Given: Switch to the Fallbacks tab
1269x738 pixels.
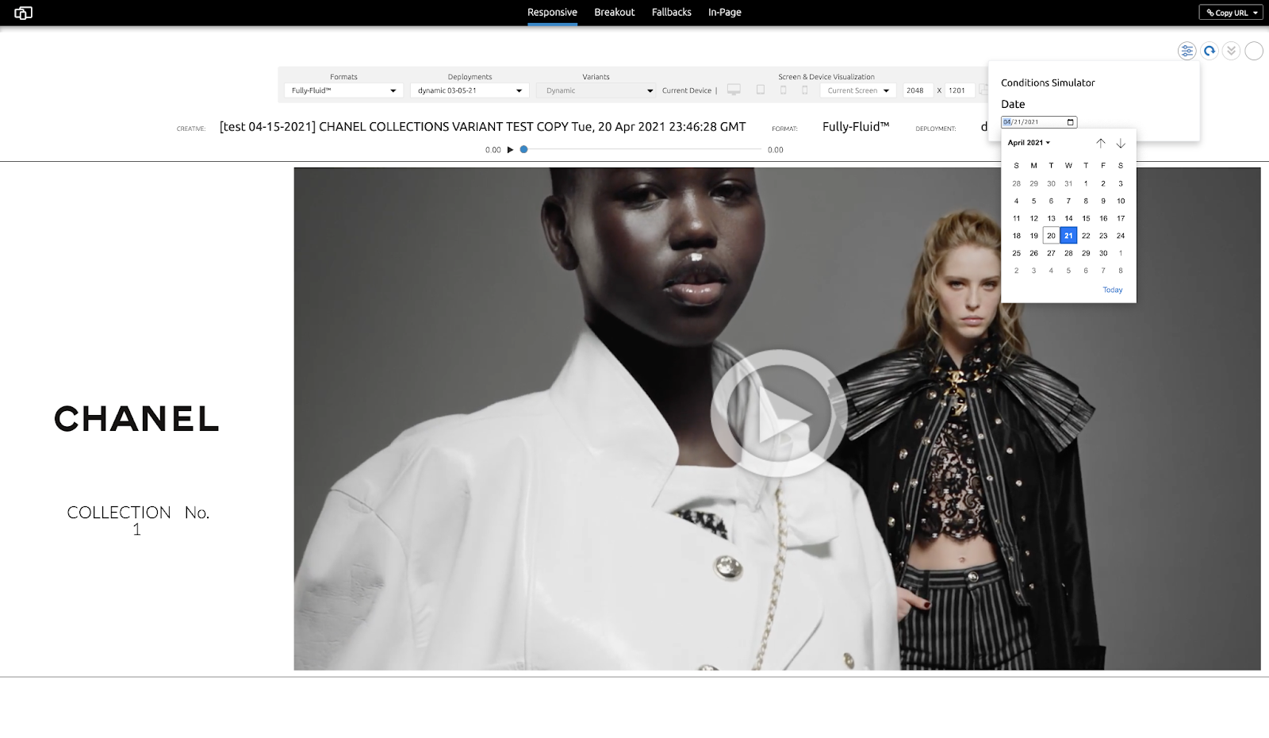Looking at the screenshot, I should click(x=672, y=12).
